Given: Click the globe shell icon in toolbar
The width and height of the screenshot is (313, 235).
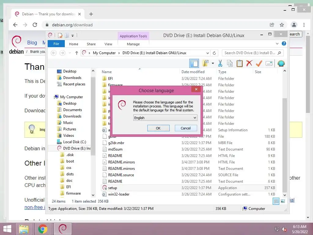Looking at the screenshot, I should click(281, 64).
